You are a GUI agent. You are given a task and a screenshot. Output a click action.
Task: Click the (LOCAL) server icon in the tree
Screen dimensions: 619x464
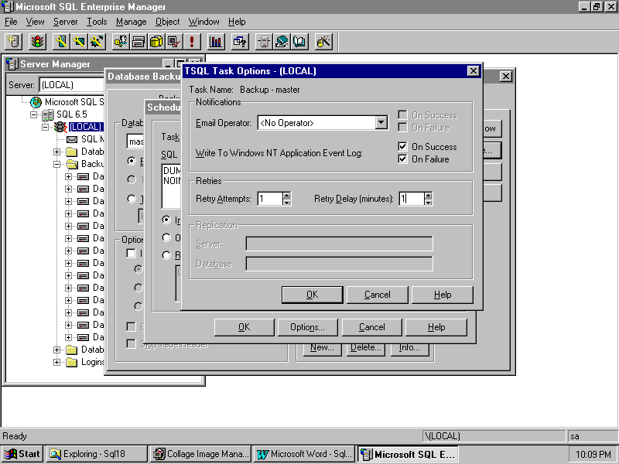tap(60, 127)
